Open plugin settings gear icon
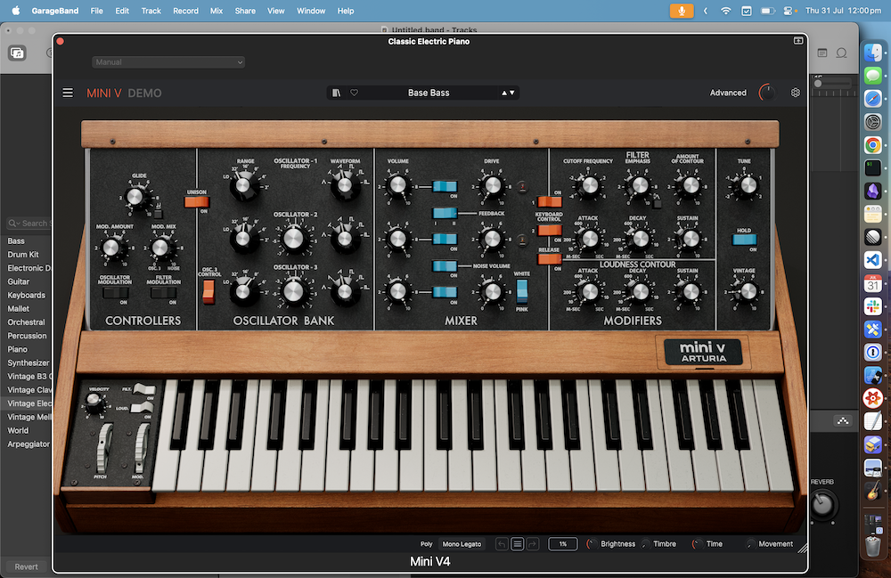Image resolution: width=891 pixels, height=578 pixels. tap(796, 93)
